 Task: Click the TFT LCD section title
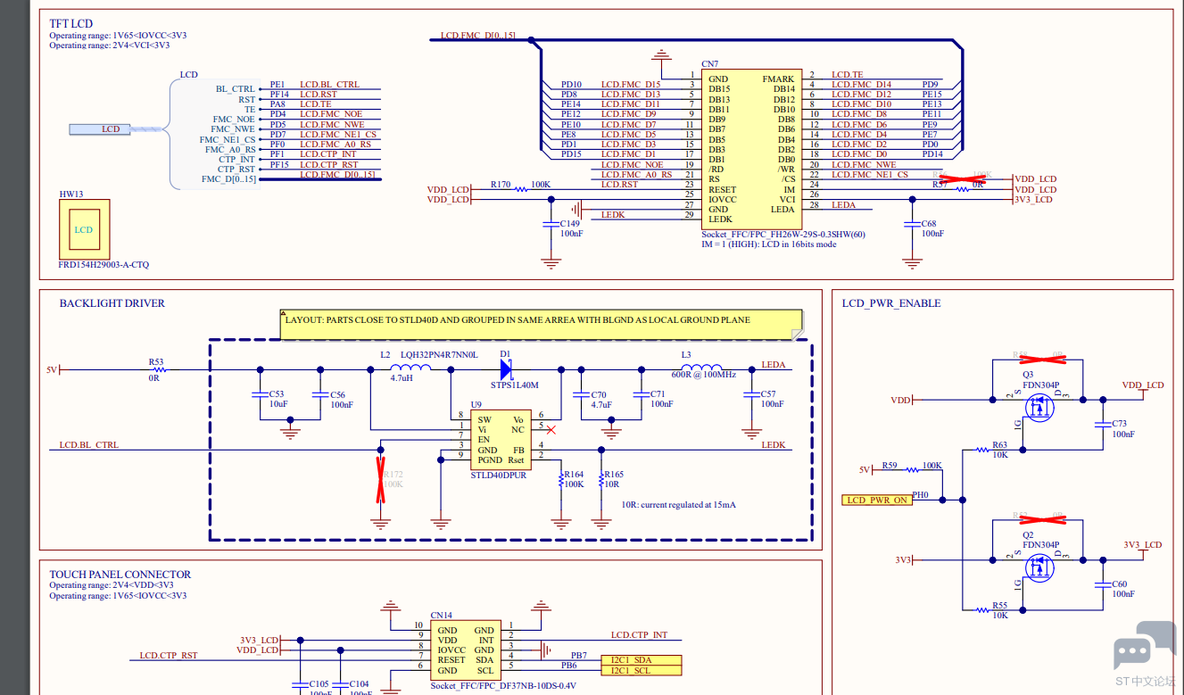70,23
